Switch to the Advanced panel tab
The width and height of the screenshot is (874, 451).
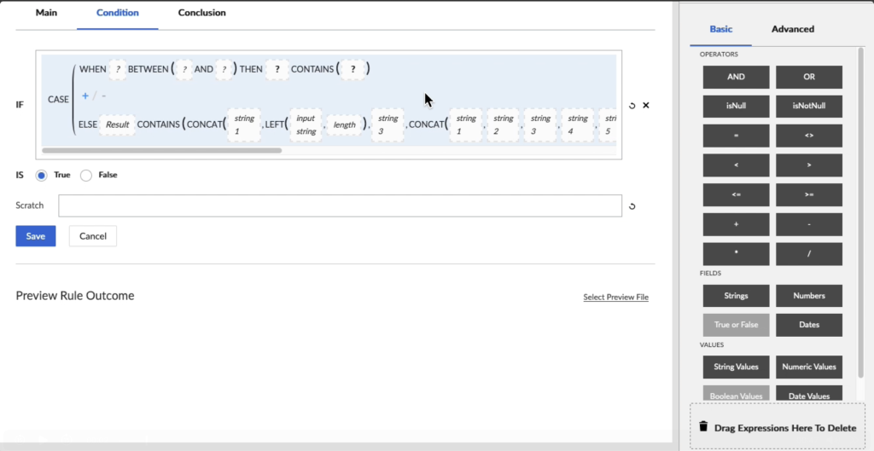[792, 29]
